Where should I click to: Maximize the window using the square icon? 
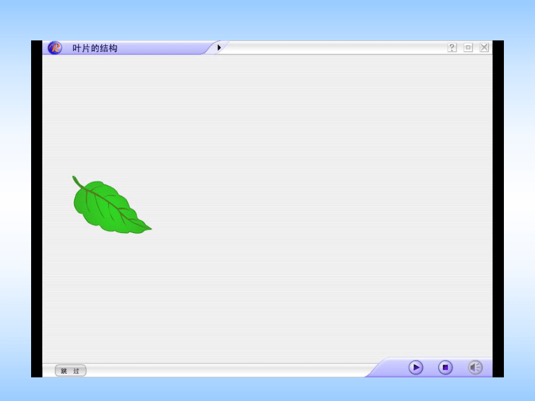[x=468, y=47]
